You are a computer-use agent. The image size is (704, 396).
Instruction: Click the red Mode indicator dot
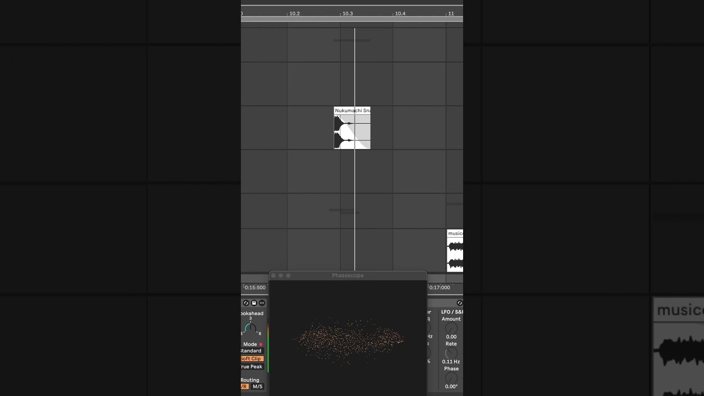(261, 344)
